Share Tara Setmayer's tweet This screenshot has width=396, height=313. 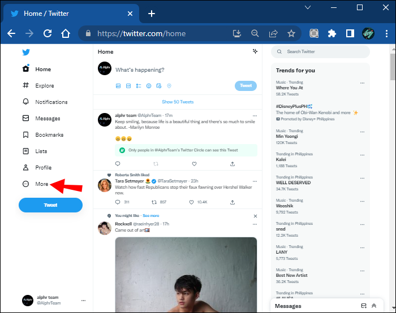[233, 202]
